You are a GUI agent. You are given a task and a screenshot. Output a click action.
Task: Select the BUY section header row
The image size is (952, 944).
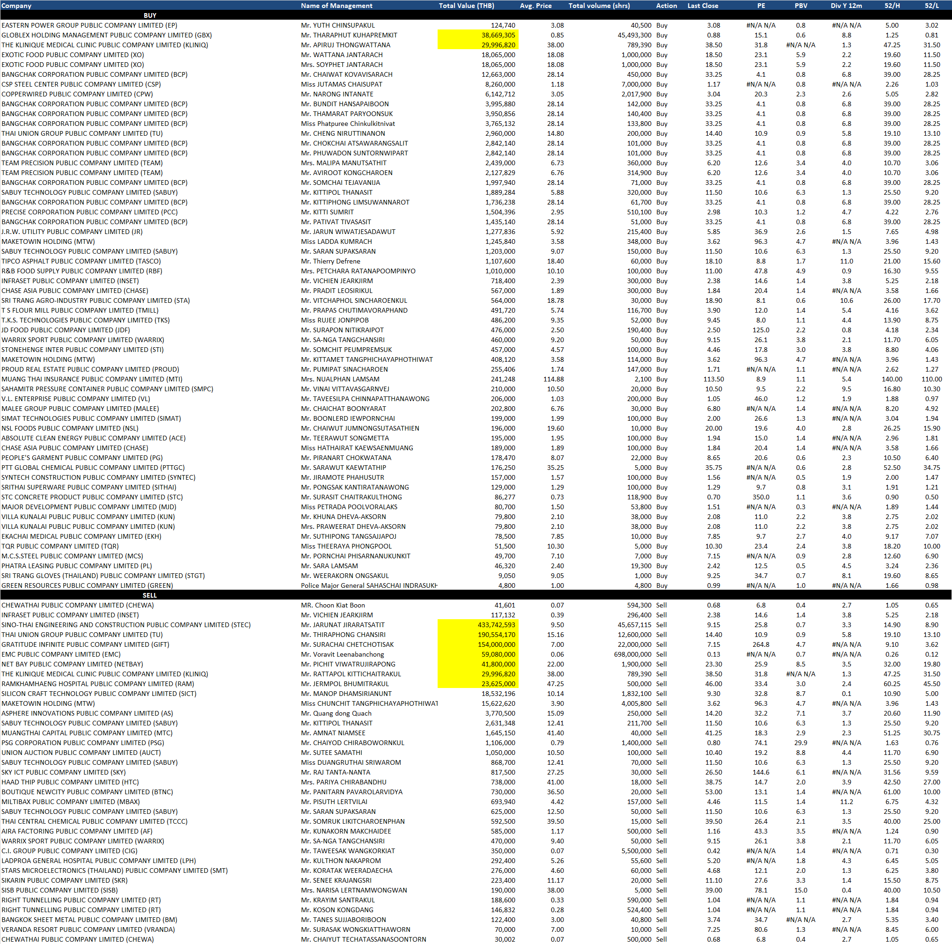pos(150,15)
